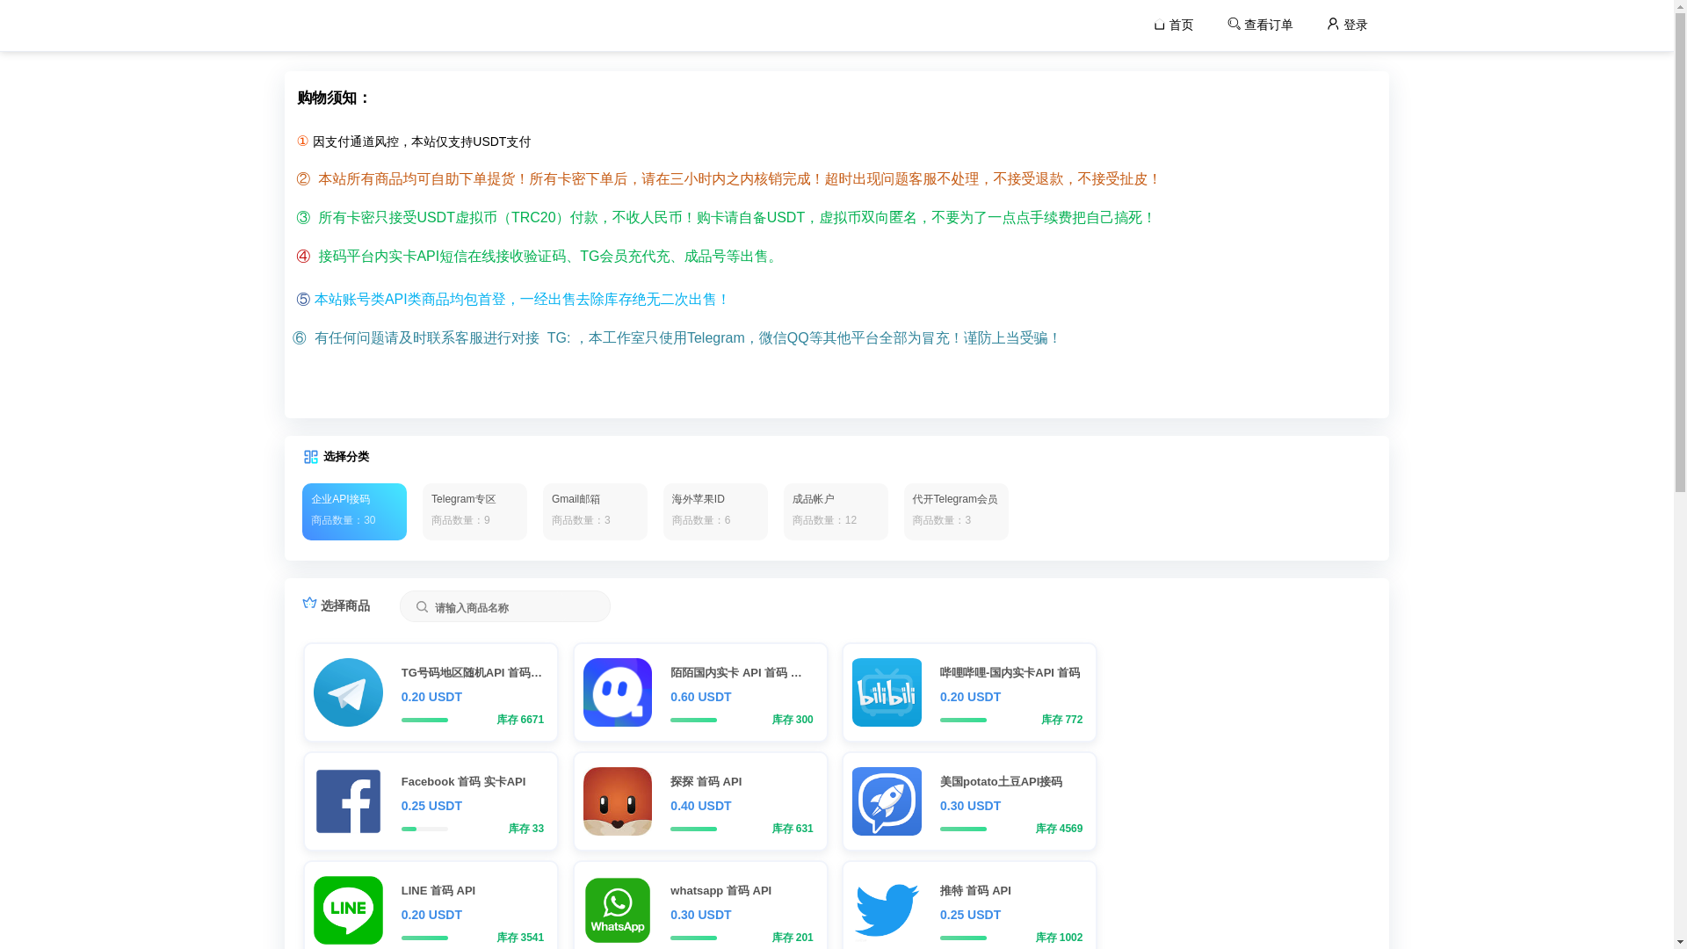This screenshot has height=949, width=1687.
Task: Open whatsapp 首码 API product title
Action: pos(720,891)
